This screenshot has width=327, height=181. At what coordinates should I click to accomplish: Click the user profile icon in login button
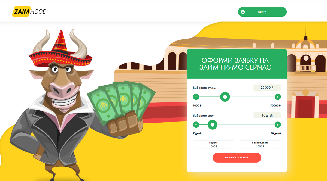coord(243,12)
